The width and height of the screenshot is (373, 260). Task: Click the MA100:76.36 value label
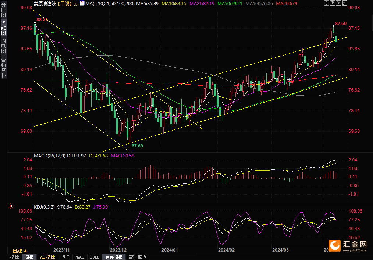click(259, 4)
